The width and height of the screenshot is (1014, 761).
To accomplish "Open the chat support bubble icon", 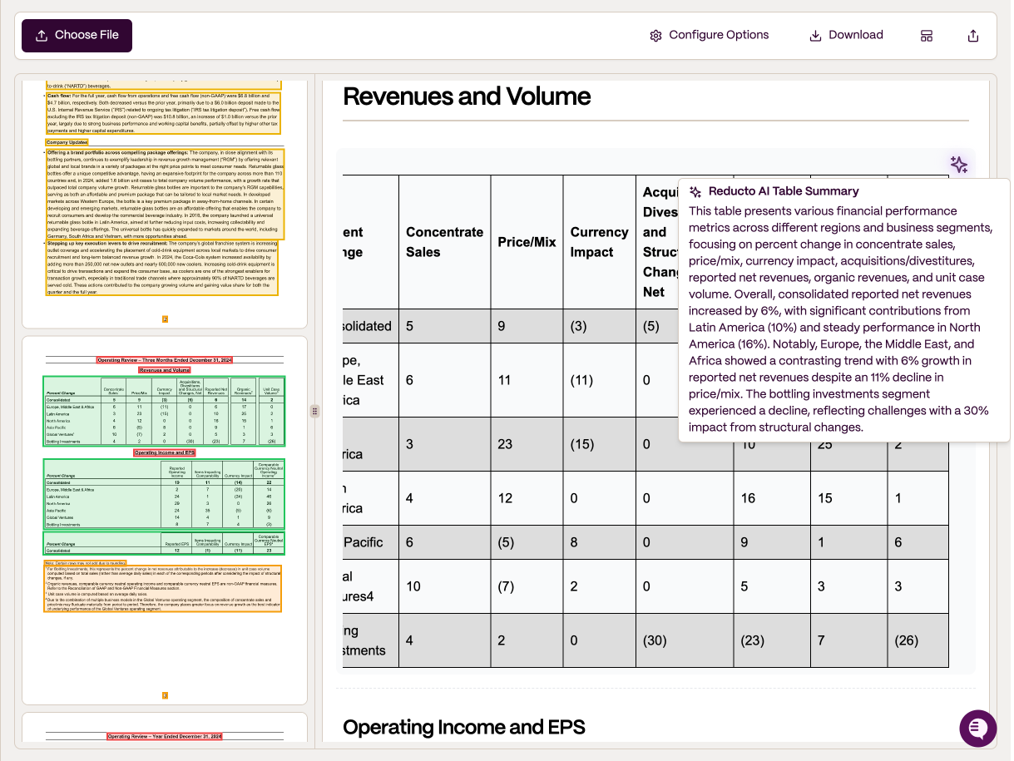I will coord(978,729).
